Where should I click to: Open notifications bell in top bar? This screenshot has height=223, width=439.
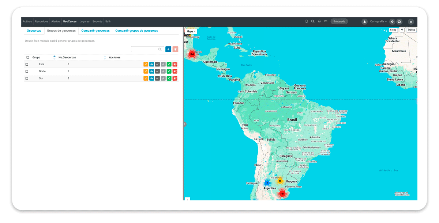(365, 22)
